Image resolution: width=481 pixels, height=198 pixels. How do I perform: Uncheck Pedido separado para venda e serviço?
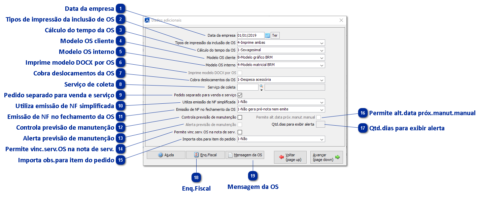[240, 95]
